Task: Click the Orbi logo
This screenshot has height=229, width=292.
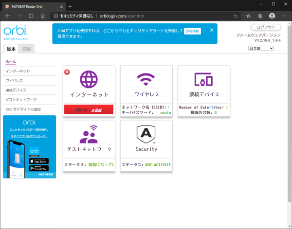Action: [x=16, y=33]
